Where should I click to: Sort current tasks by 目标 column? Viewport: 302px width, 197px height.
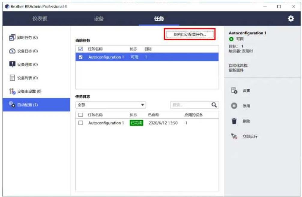coord(148,49)
